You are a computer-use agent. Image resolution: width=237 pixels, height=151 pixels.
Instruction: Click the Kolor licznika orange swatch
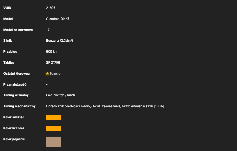54,128
